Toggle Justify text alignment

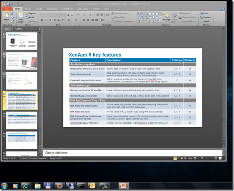[97, 20]
